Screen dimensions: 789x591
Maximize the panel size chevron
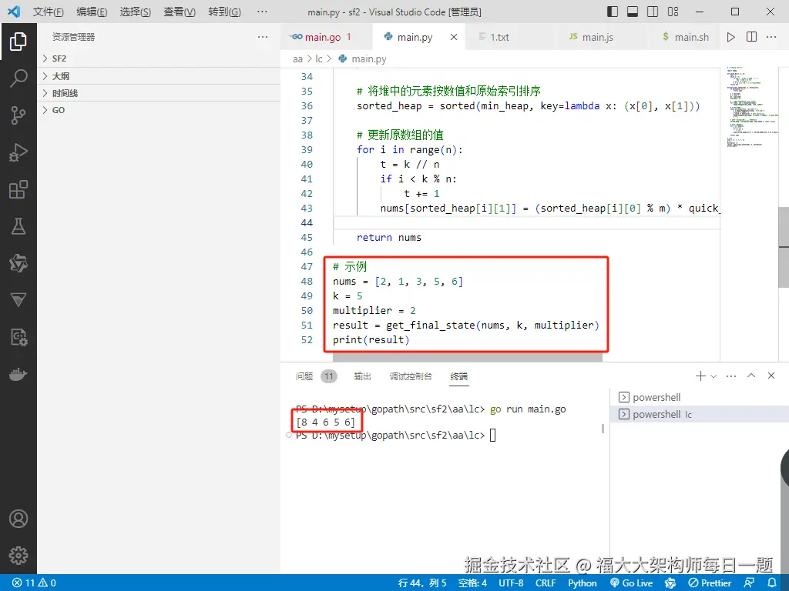coord(751,376)
